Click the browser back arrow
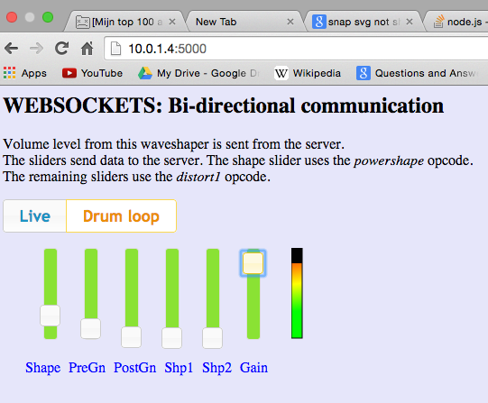488x403 pixels. click(12, 48)
